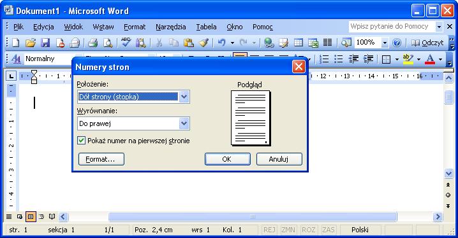Open the Research pane icon
This screenshot has width=458, height=238.
tap(141, 43)
